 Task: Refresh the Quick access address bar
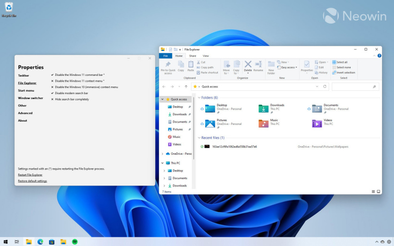(325, 86)
